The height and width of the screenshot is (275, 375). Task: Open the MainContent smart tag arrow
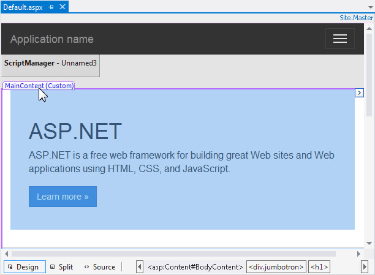click(x=360, y=93)
